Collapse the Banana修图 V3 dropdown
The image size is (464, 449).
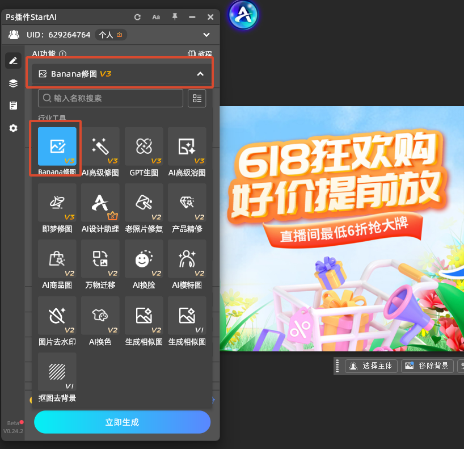(x=200, y=74)
